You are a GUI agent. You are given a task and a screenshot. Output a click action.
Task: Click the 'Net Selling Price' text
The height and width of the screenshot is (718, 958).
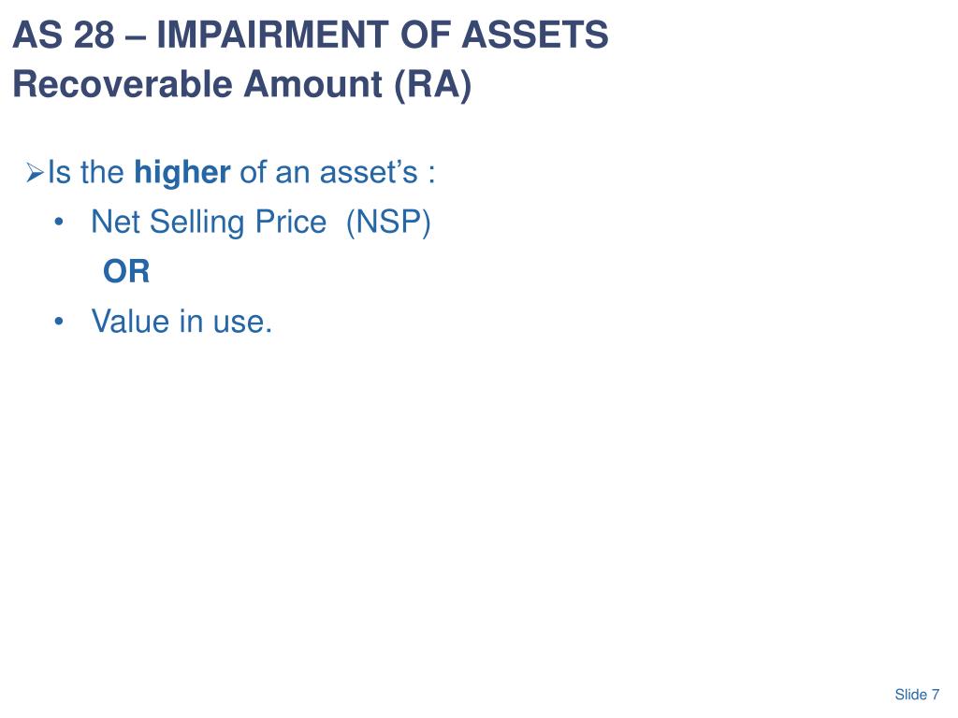209,223
